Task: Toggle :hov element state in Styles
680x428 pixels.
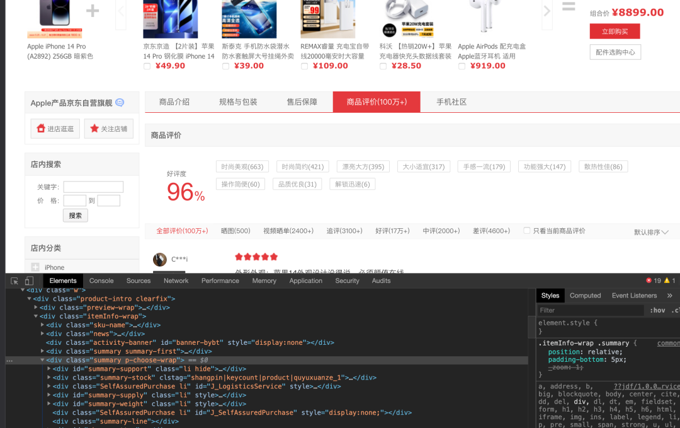Action: [657, 310]
